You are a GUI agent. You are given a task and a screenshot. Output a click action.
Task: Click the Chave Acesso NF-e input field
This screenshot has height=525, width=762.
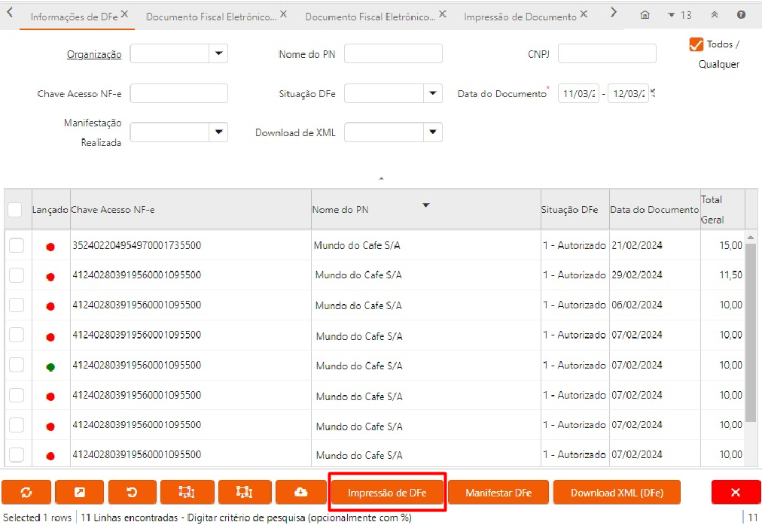tap(178, 93)
